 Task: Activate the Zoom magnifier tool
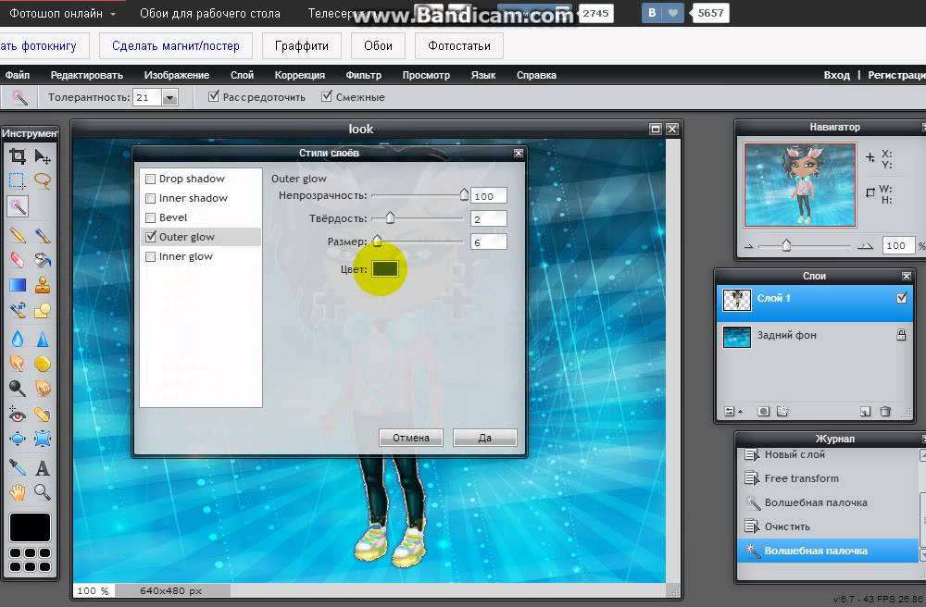43,491
